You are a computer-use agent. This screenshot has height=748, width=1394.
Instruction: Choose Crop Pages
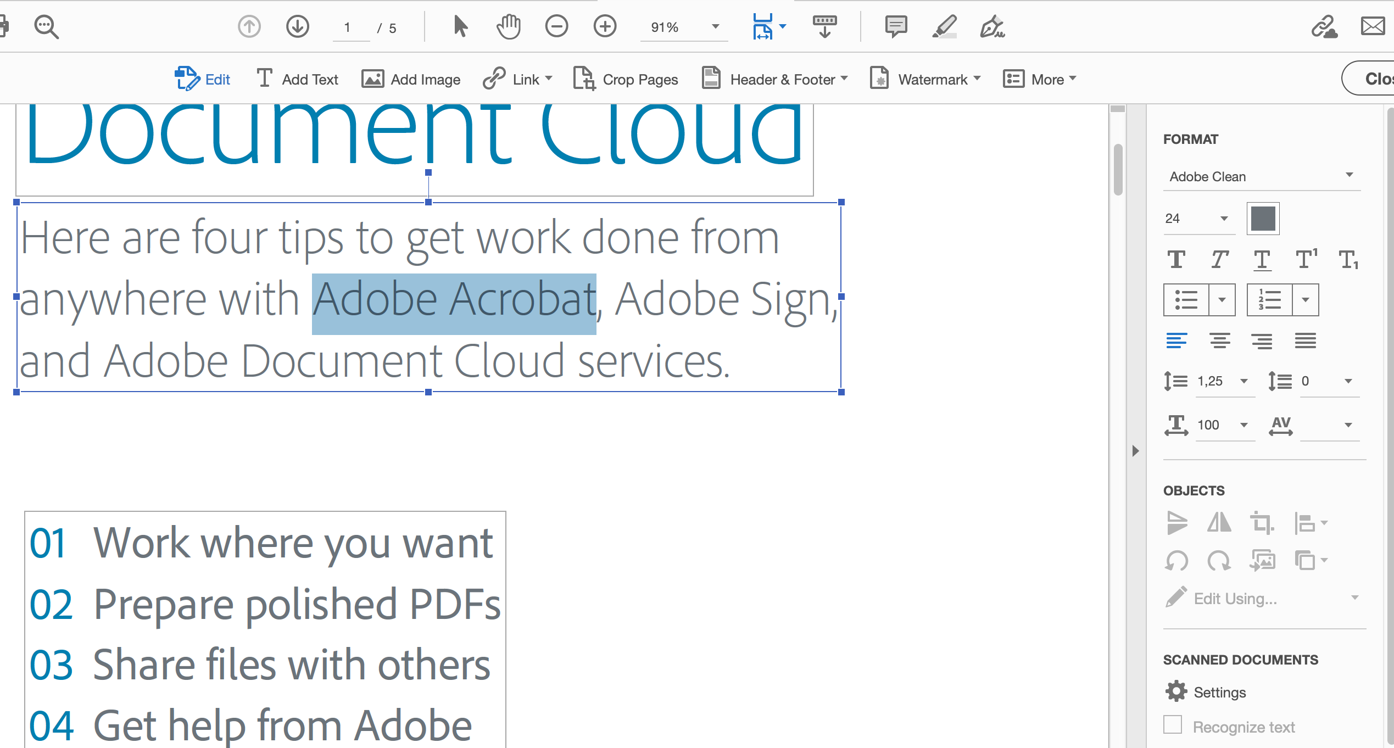(x=625, y=79)
